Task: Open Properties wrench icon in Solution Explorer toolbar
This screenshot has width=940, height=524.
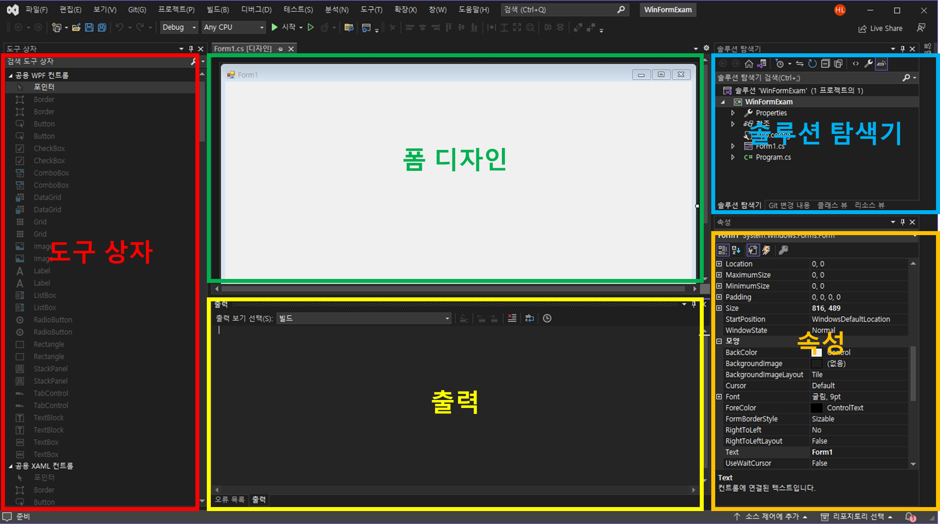Action: pos(869,64)
